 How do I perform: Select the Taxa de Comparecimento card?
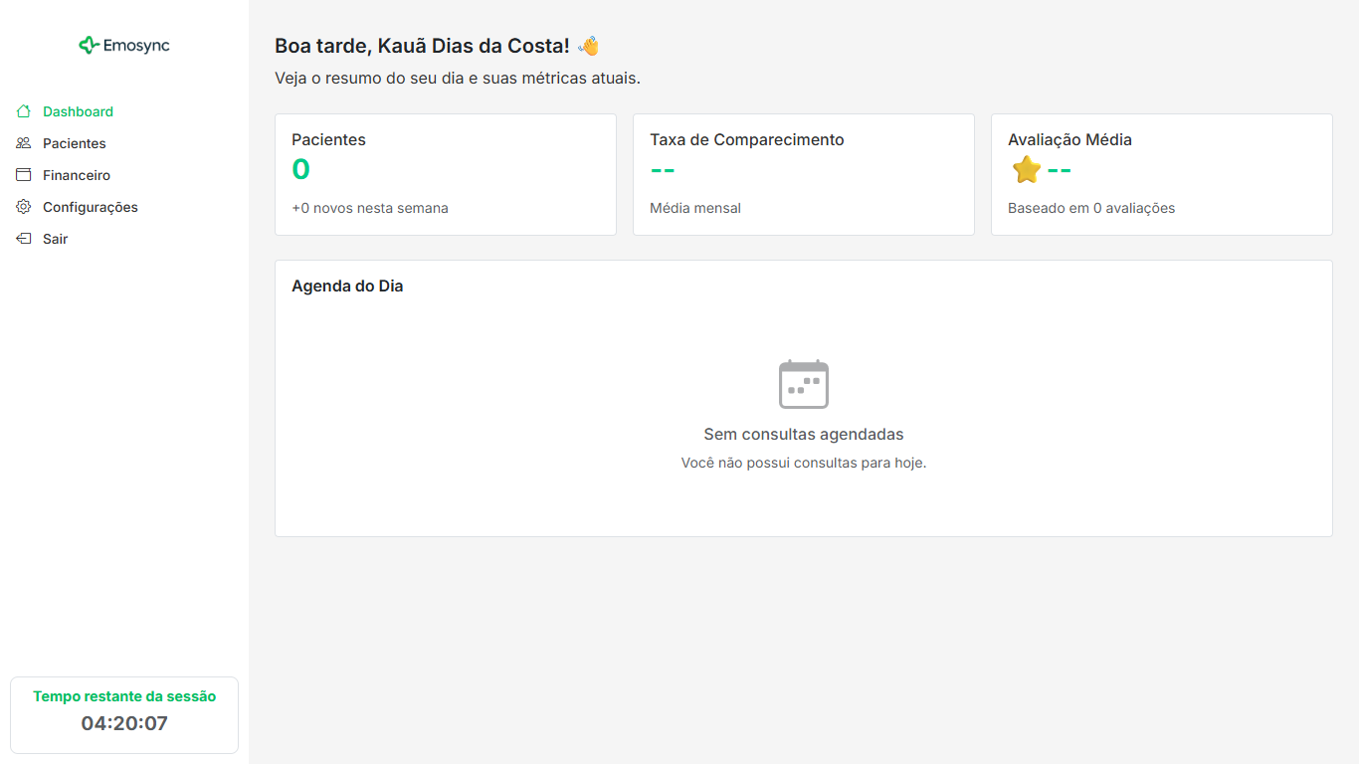tap(803, 174)
